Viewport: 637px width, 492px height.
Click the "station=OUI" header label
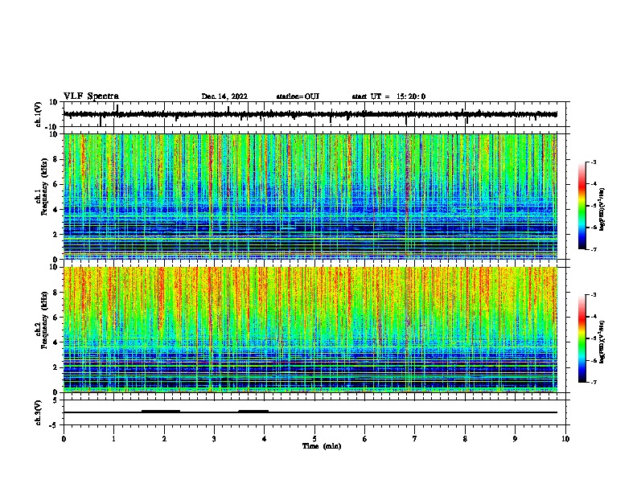click(298, 96)
